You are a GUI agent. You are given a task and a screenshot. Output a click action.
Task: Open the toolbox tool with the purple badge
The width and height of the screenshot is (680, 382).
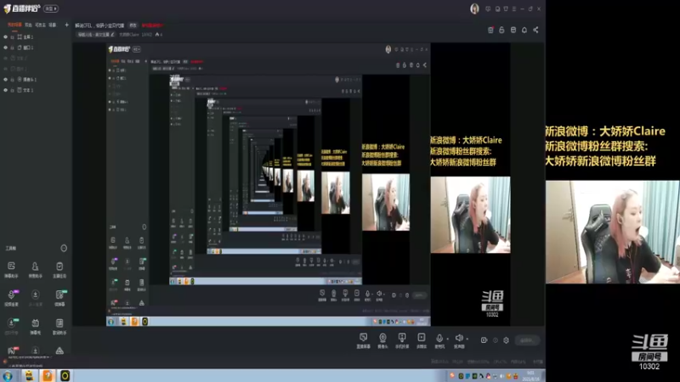click(12, 298)
